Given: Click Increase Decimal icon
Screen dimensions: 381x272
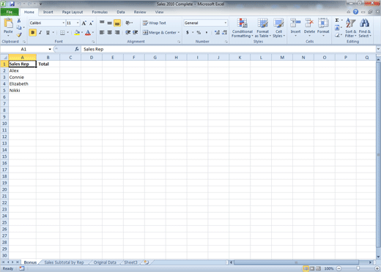Looking at the screenshot, I should click(217, 32).
